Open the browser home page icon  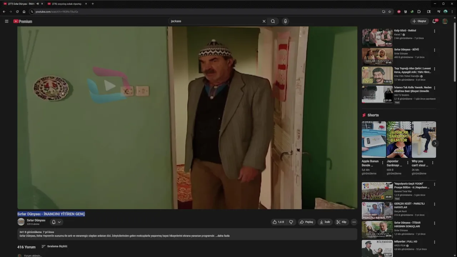(24, 11)
